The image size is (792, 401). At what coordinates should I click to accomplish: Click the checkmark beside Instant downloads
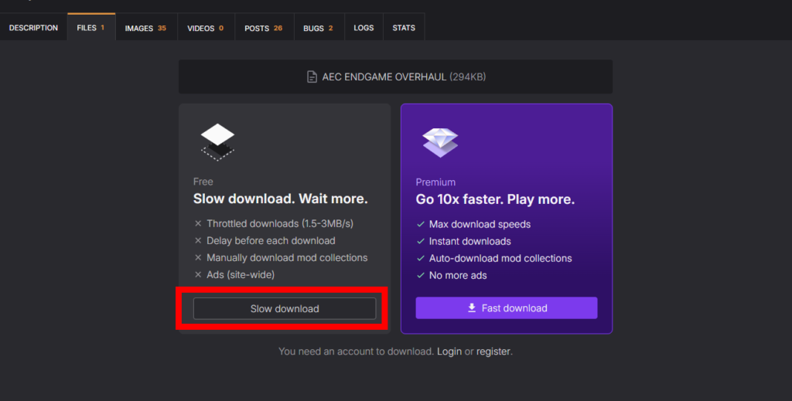point(421,241)
